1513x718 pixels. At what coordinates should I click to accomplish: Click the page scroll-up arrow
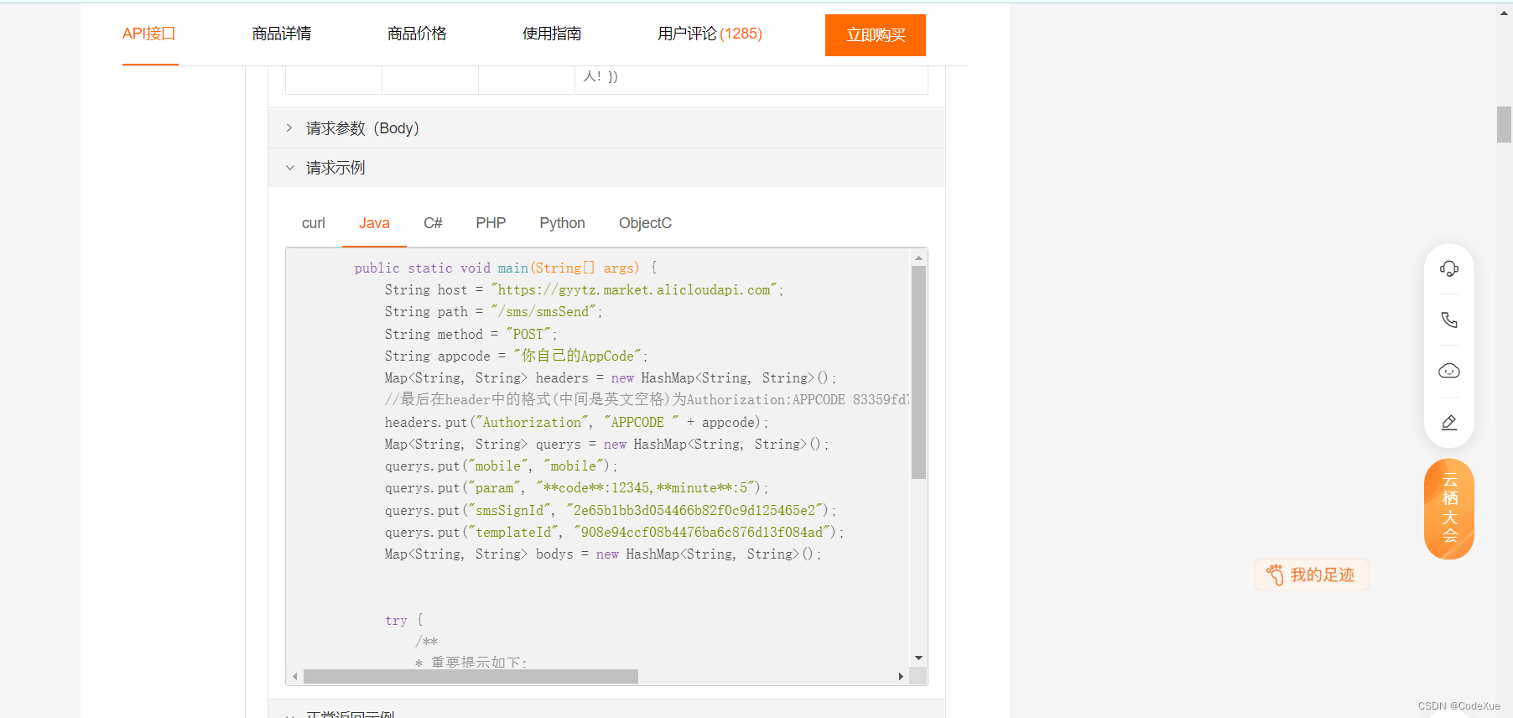pos(1504,13)
